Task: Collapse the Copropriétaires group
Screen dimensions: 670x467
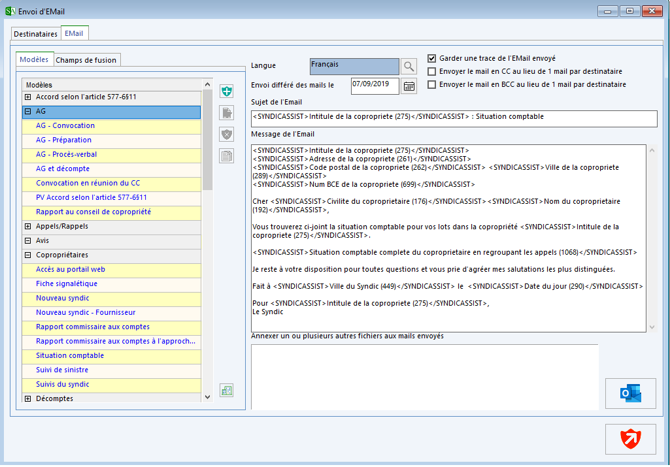Action: click(27, 255)
